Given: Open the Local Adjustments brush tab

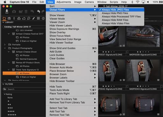Looking at the screenshot, I should click(x=33, y=18).
